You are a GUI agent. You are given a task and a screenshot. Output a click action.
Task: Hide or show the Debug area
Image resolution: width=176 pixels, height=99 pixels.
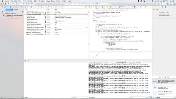(x=171, y=4)
